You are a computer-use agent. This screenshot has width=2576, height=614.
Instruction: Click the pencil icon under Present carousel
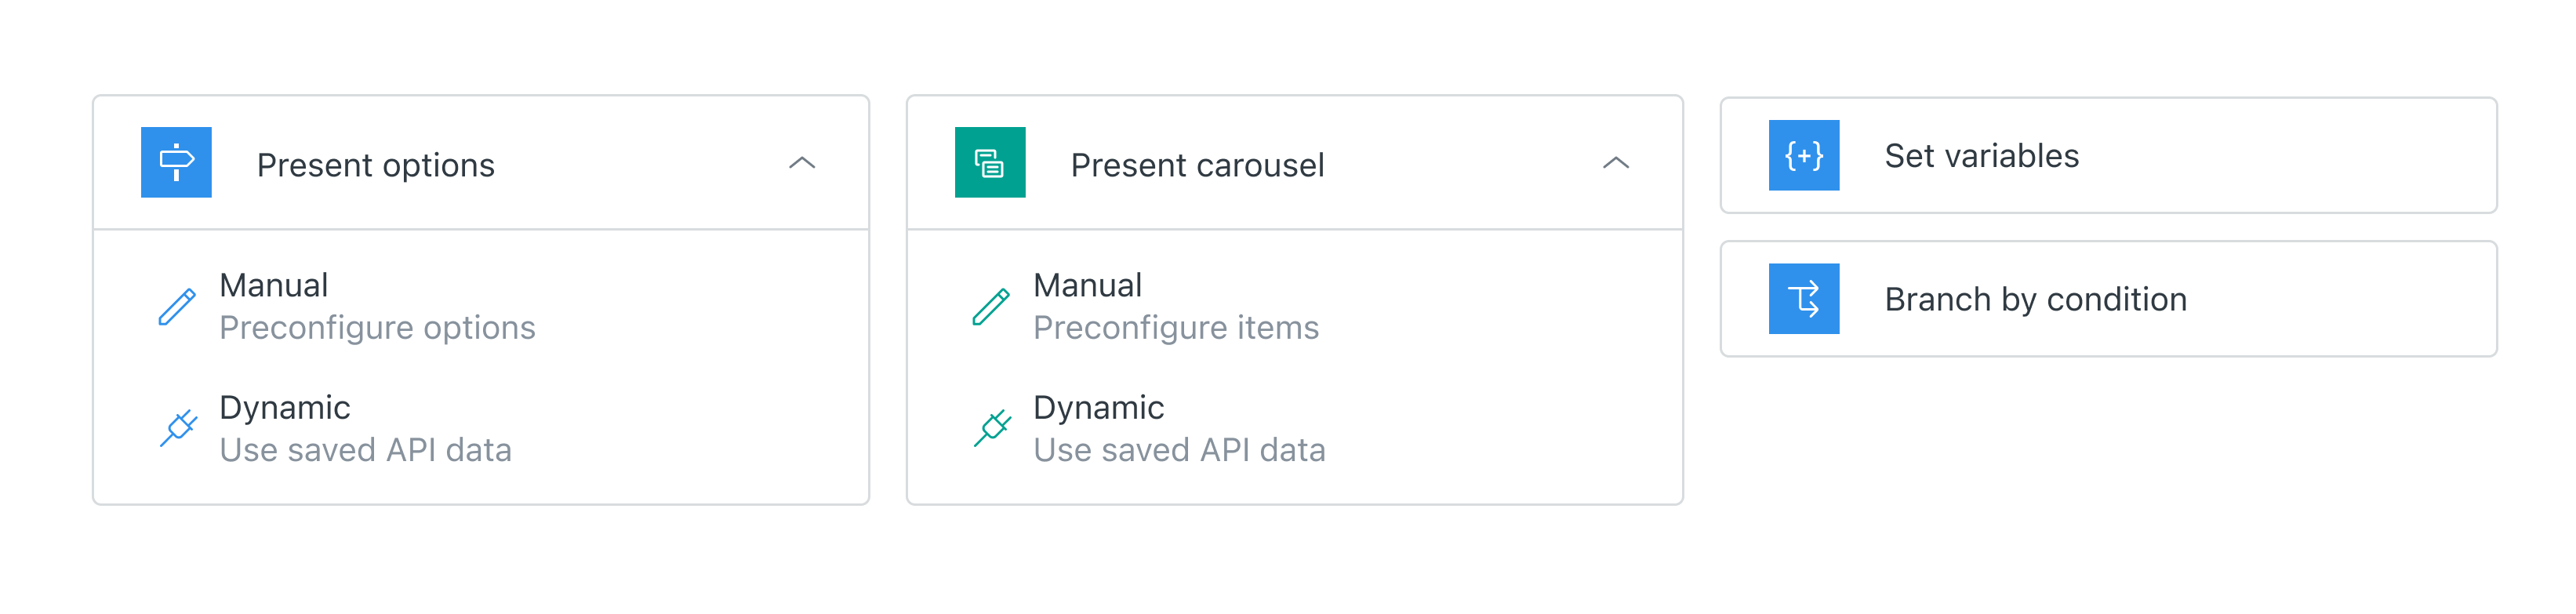click(x=991, y=306)
